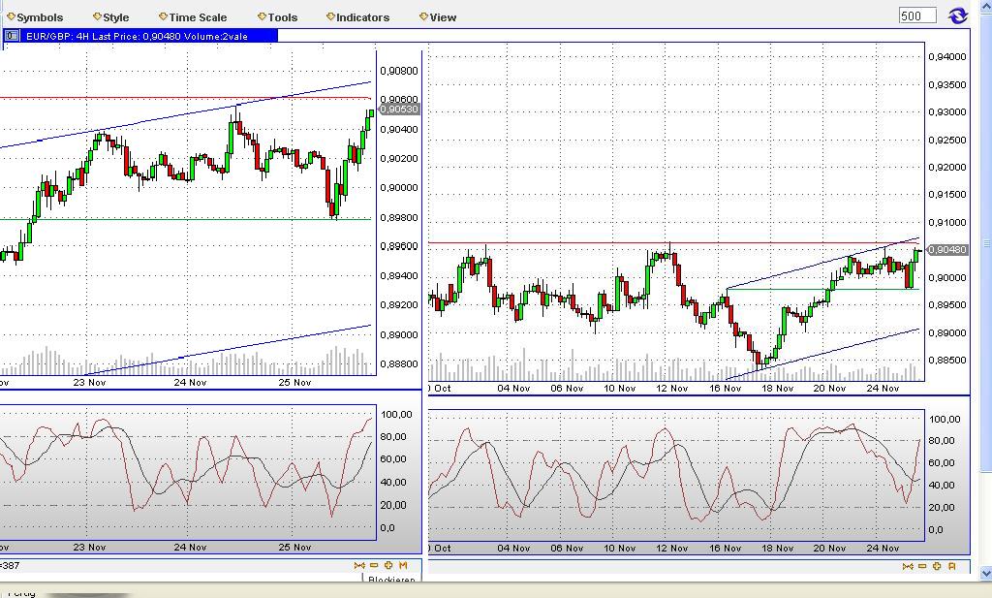Screen dimensions: 992x598
Task: Click the M icon below the left chart panel
Action: tap(404, 565)
